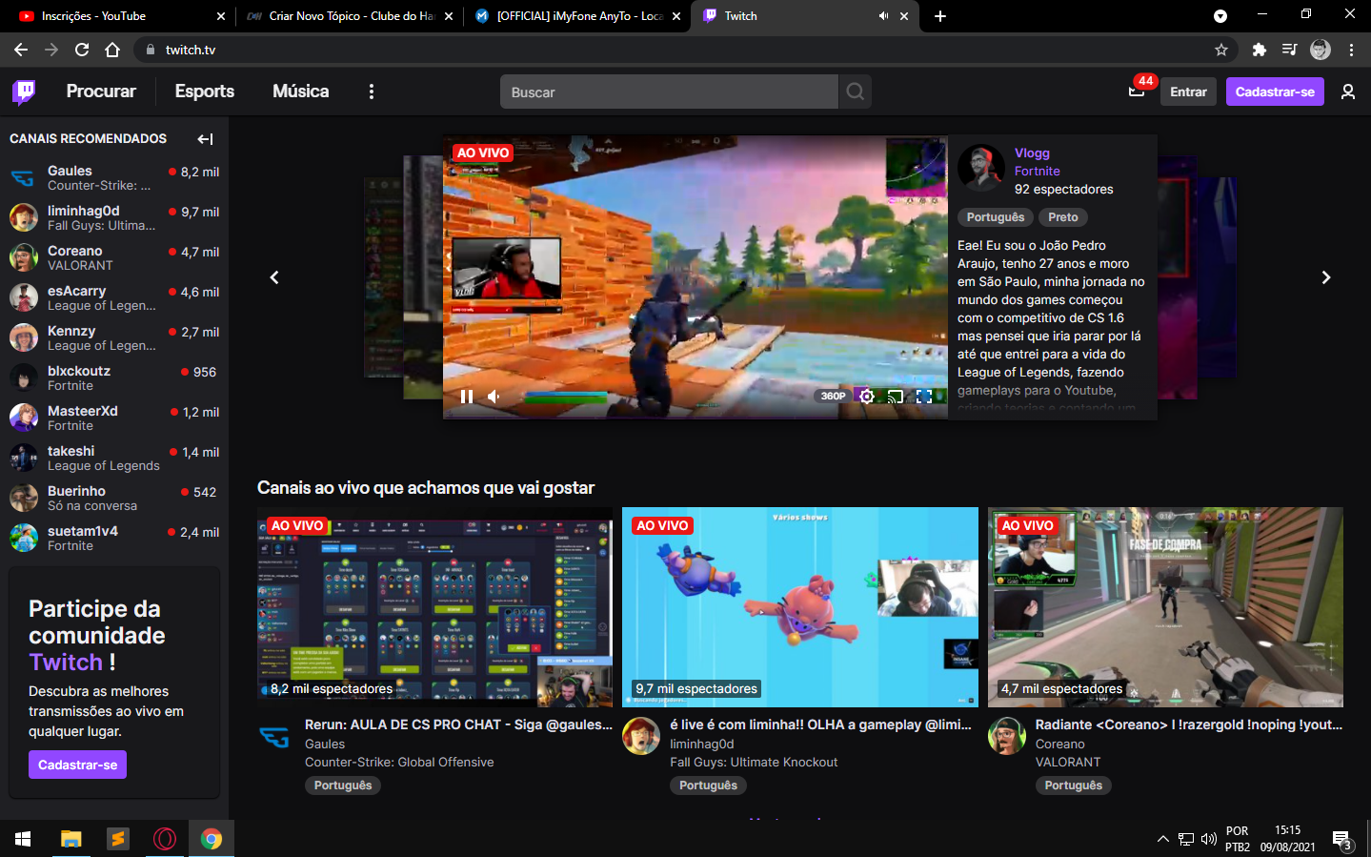
Task: Open the user profile icon menu
Action: pos(1348,92)
